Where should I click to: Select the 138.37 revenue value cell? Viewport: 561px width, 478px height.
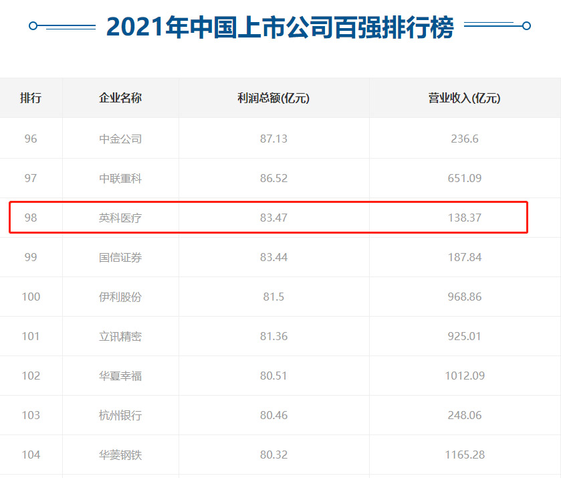tap(464, 218)
